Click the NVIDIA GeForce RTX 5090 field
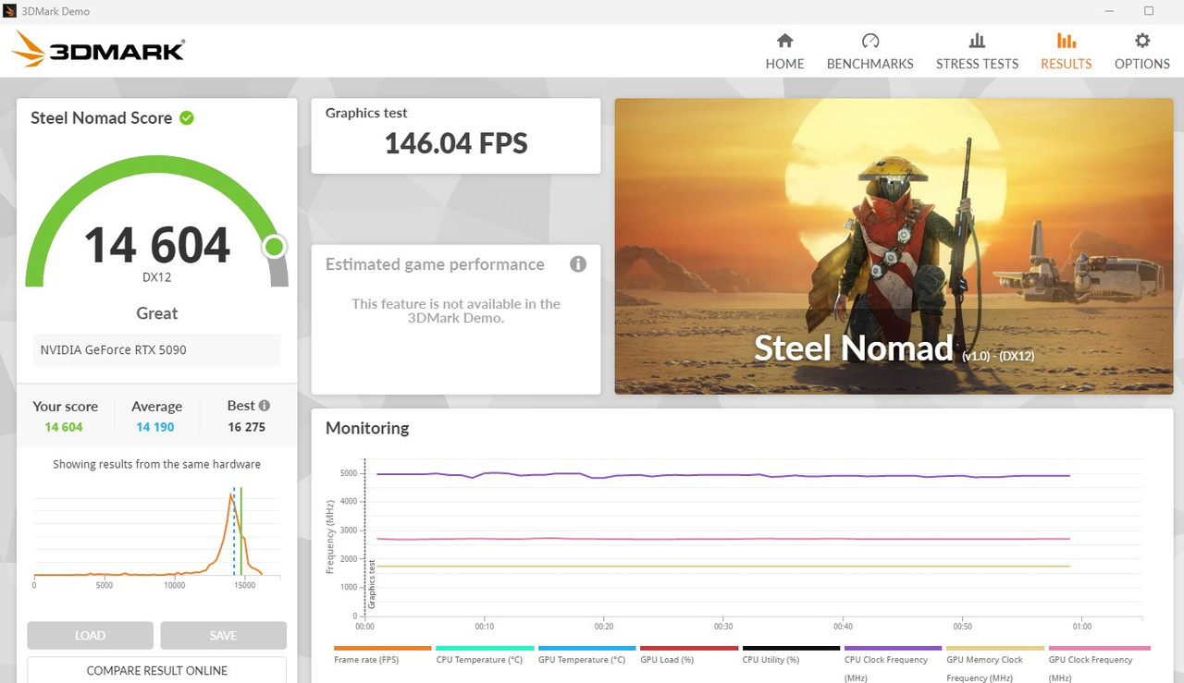This screenshot has width=1184, height=683. click(x=157, y=350)
